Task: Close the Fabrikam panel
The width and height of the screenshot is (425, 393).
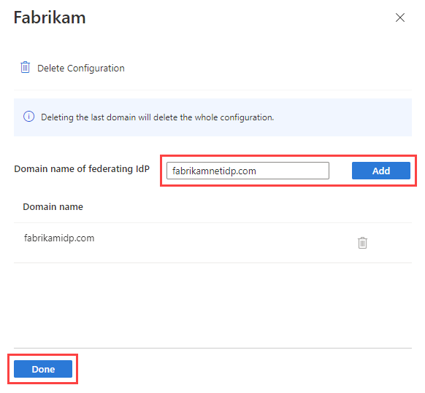Action: point(399,17)
